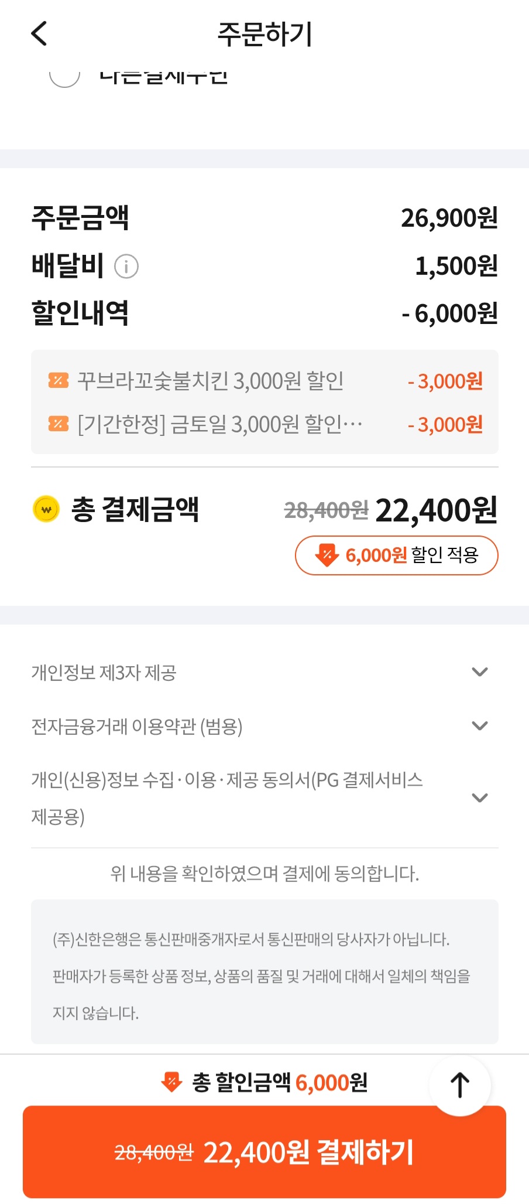Open 개인정보 제3자 제공 terms text

pyautogui.click(x=104, y=673)
